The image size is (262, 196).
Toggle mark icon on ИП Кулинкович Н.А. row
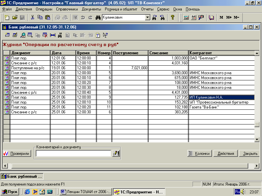pyautogui.click(x=7, y=97)
